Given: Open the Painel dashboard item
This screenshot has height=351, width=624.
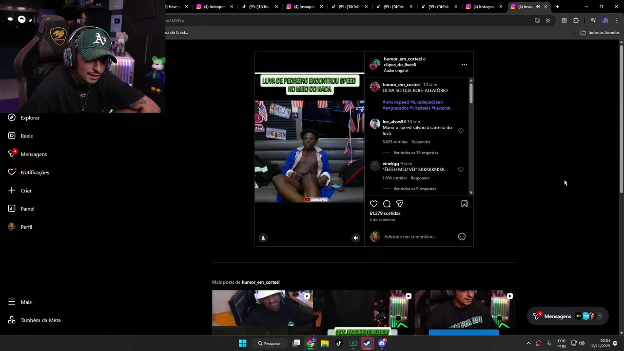Looking at the screenshot, I should coord(21,209).
